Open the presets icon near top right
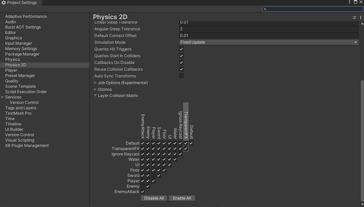The width and height of the screenshot is (364, 207). (354, 17)
